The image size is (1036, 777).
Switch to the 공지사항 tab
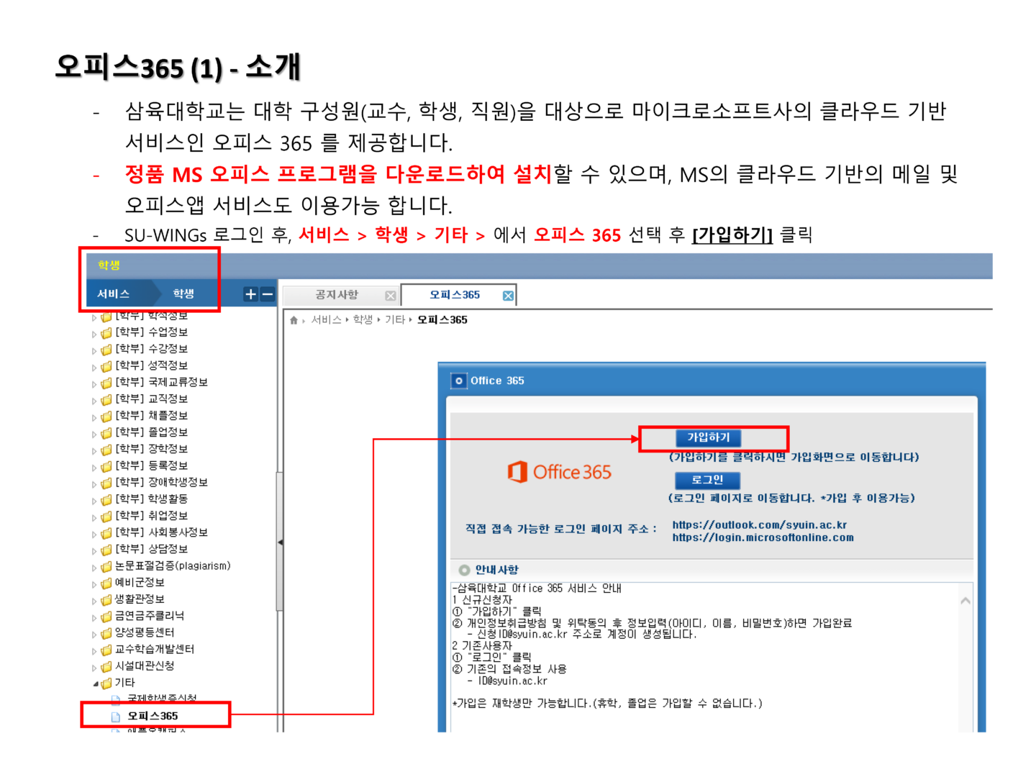pos(338,294)
